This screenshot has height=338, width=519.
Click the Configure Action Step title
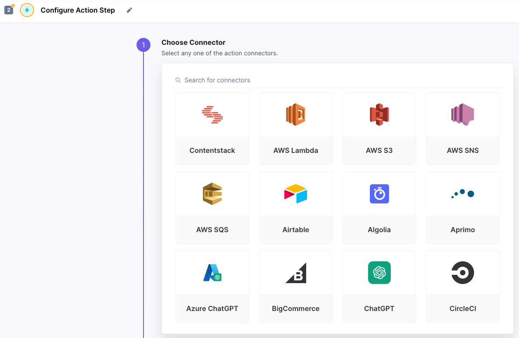[78, 10]
